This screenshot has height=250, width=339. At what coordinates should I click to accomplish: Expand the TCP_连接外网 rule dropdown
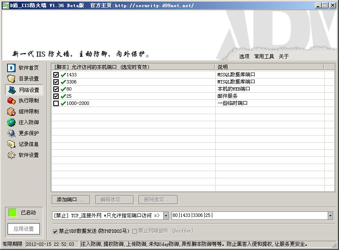(x=166, y=216)
